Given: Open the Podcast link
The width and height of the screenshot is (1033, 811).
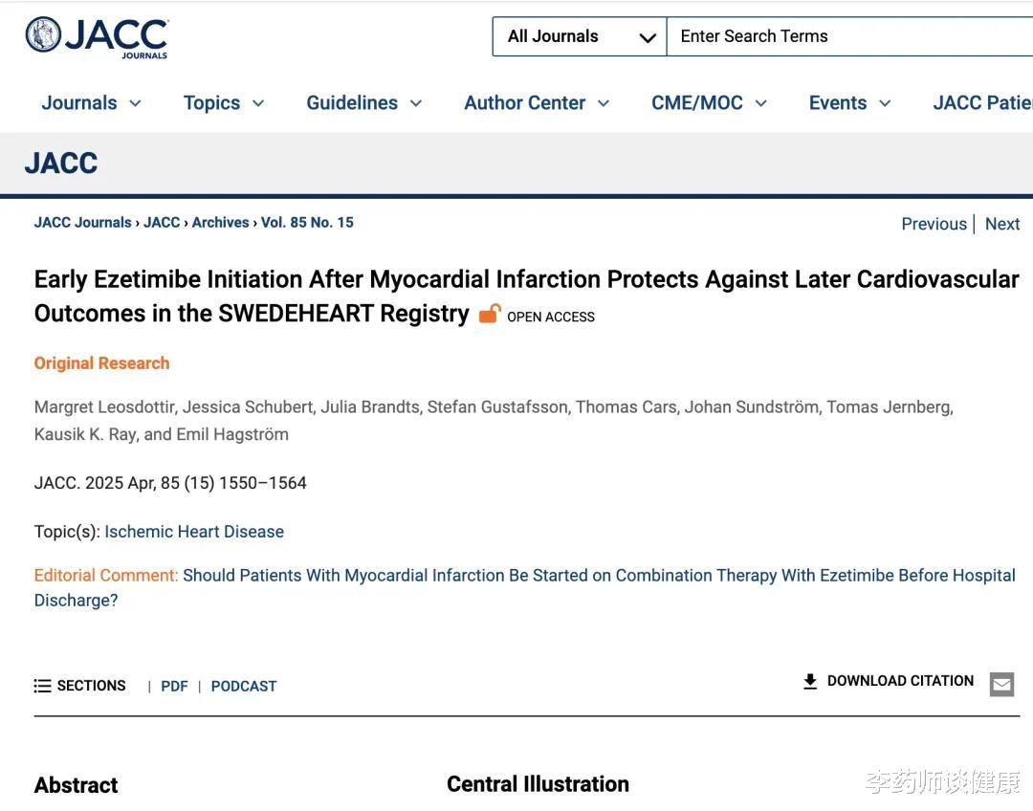Looking at the screenshot, I should coord(244,687).
